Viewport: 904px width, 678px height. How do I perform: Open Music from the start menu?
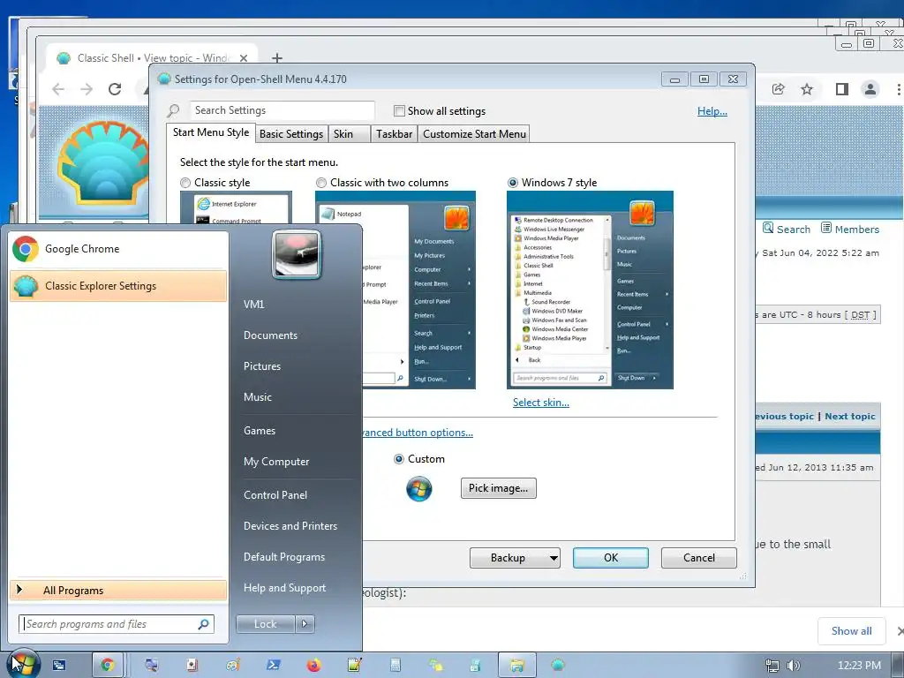click(258, 397)
